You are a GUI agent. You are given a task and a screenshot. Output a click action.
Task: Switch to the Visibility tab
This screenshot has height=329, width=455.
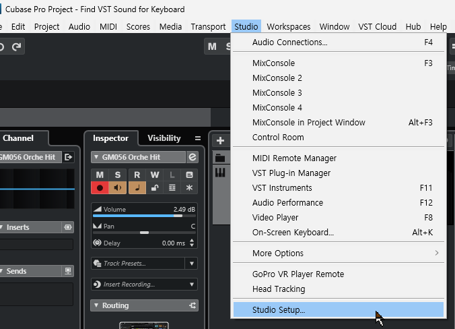click(164, 138)
